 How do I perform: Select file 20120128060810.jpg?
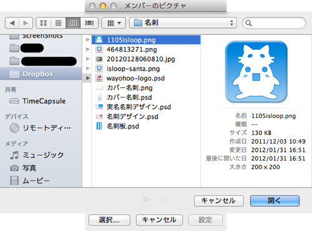pyautogui.click(x=146, y=59)
